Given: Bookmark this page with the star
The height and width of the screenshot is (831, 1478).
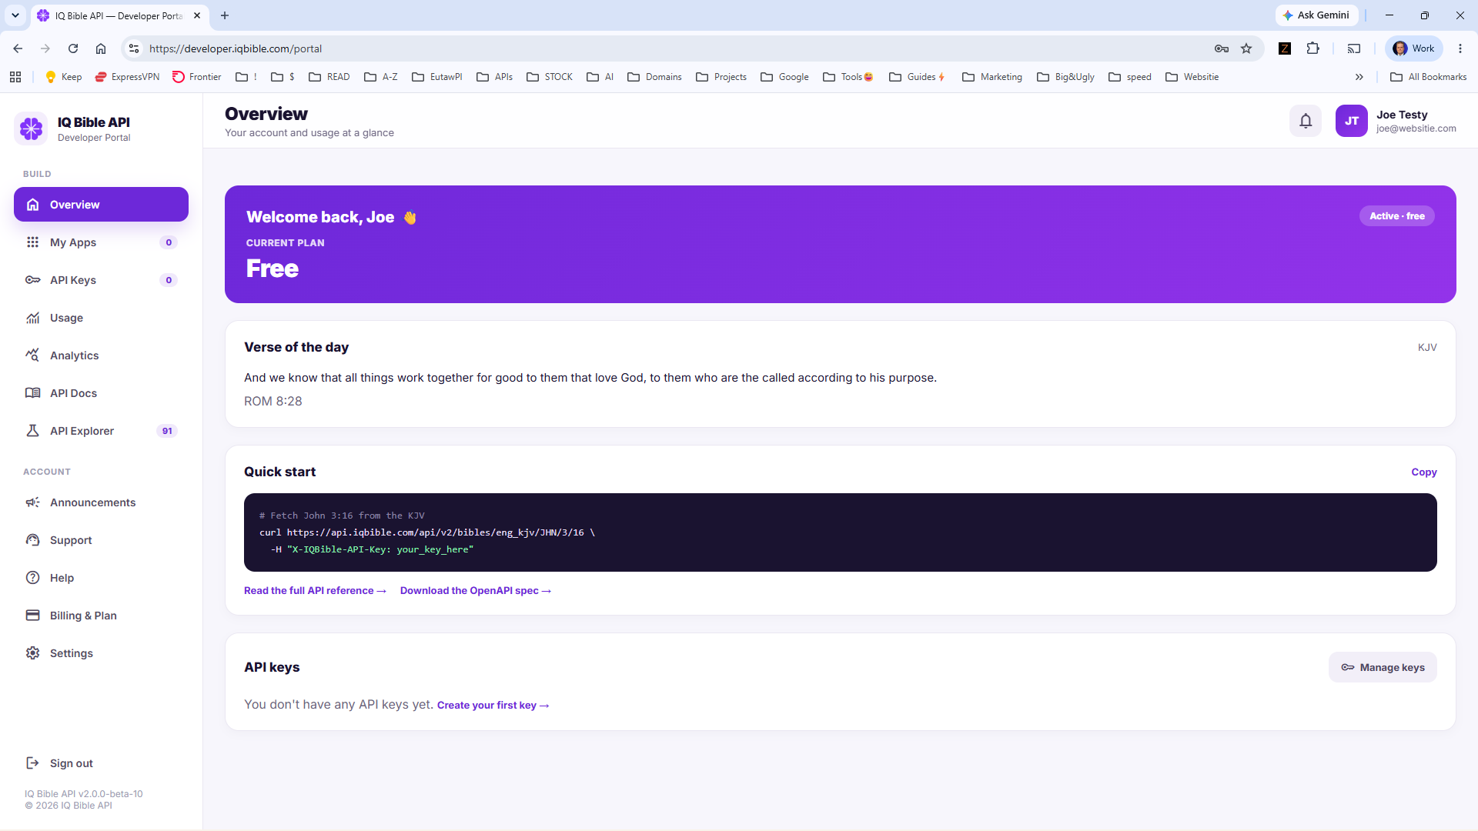Looking at the screenshot, I should tap(1246, 48).
